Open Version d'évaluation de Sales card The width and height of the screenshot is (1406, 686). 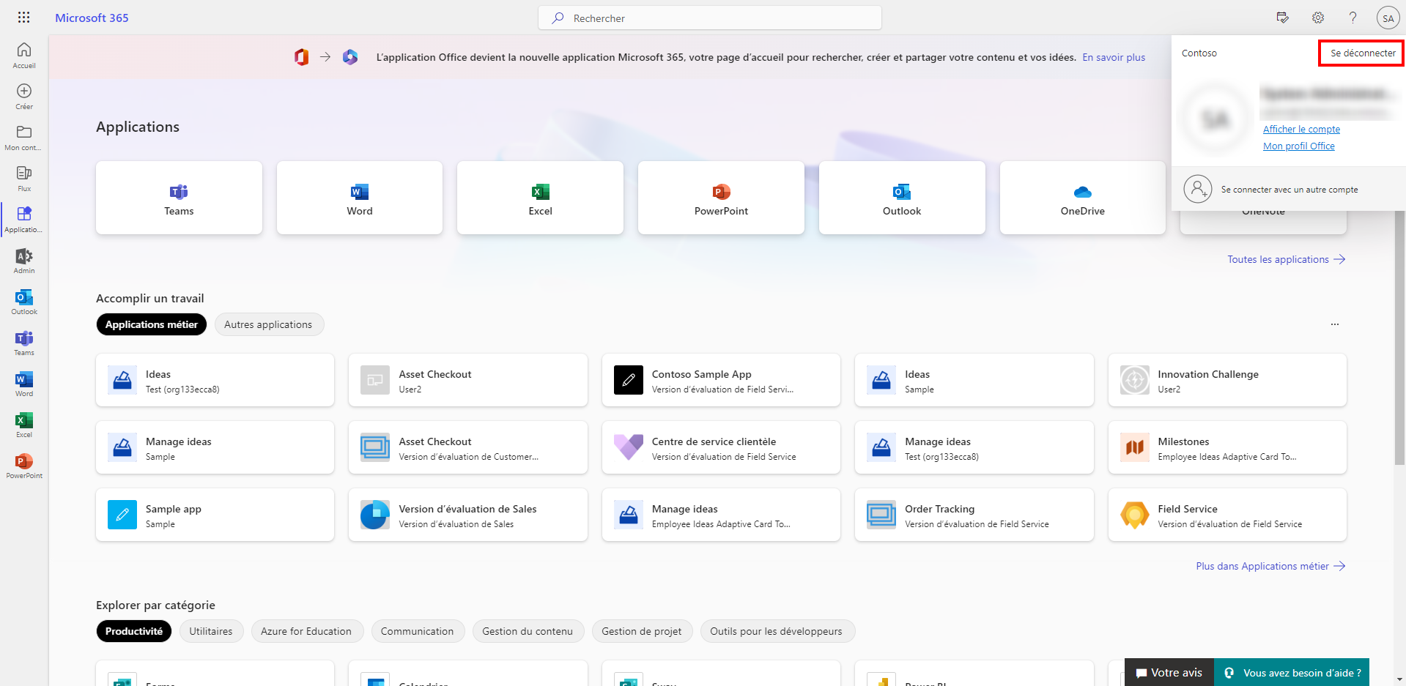pos(468,515)
